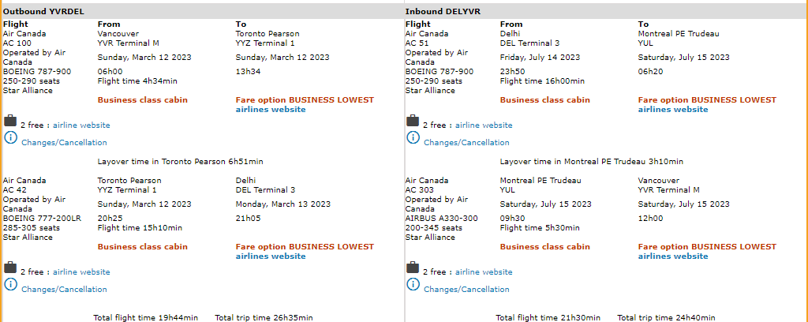808x322 pixels.
Task: Click the baggage icon for flight AC 51
Action: tap(413, 121)
